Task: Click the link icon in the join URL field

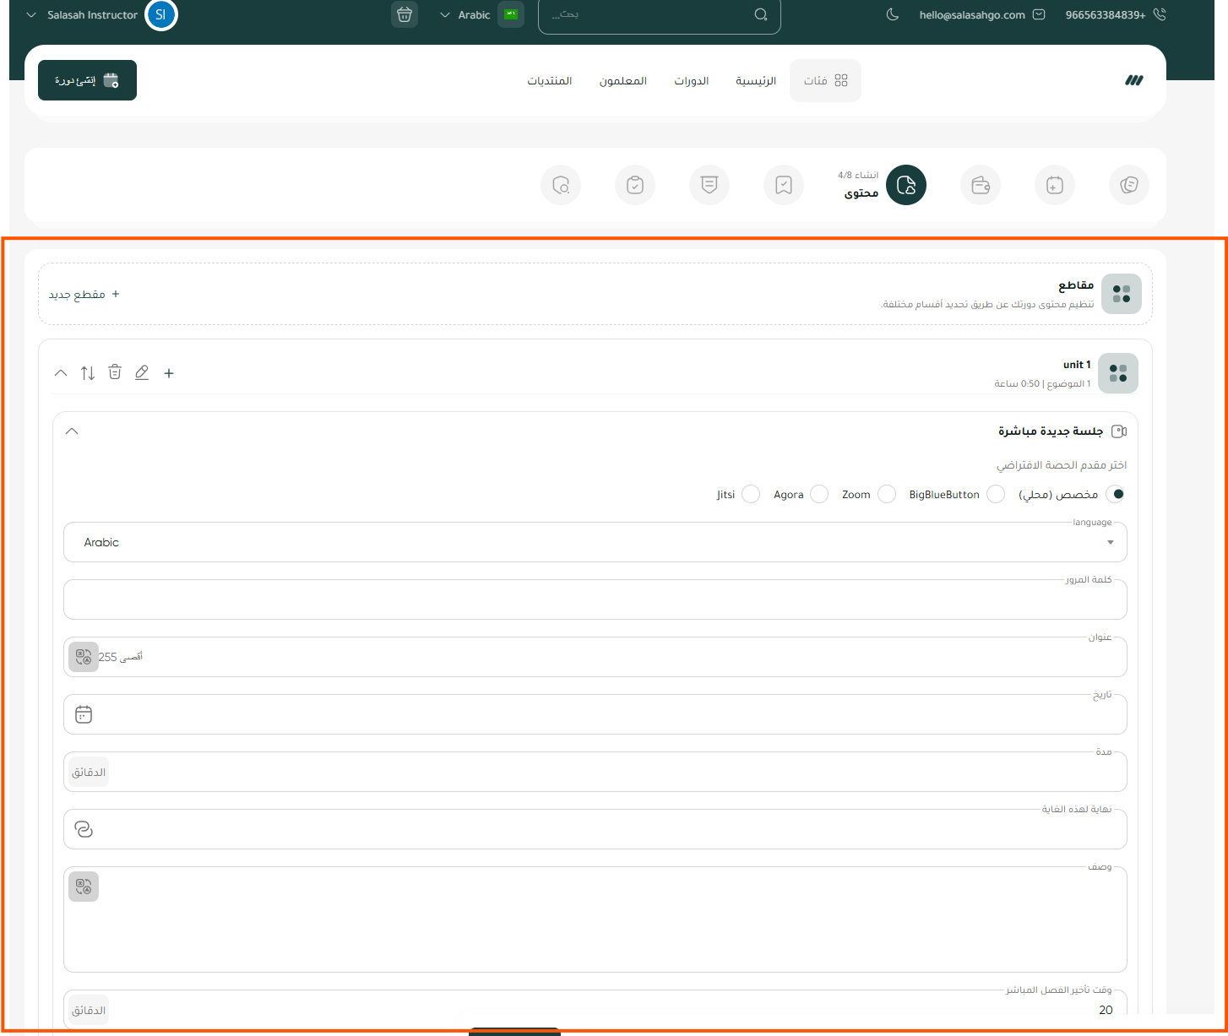Action: coord(84,829)
